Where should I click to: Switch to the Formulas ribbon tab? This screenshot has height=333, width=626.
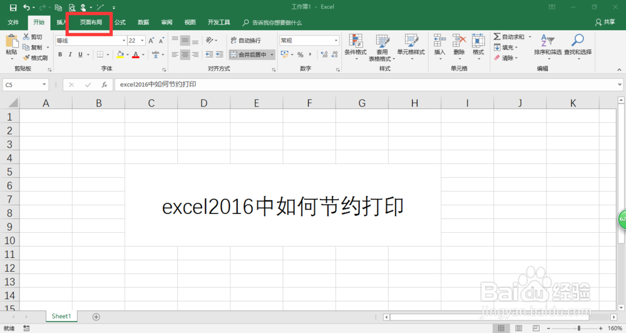click(120, 23)
